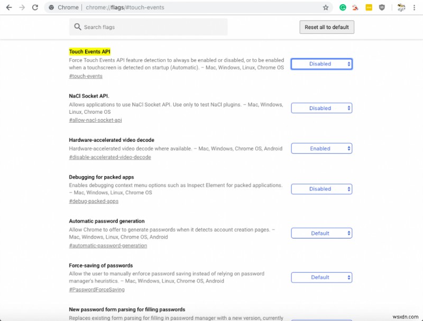
Task: Open the Grammarly extension icon
Action: click(x=343, y=7)
